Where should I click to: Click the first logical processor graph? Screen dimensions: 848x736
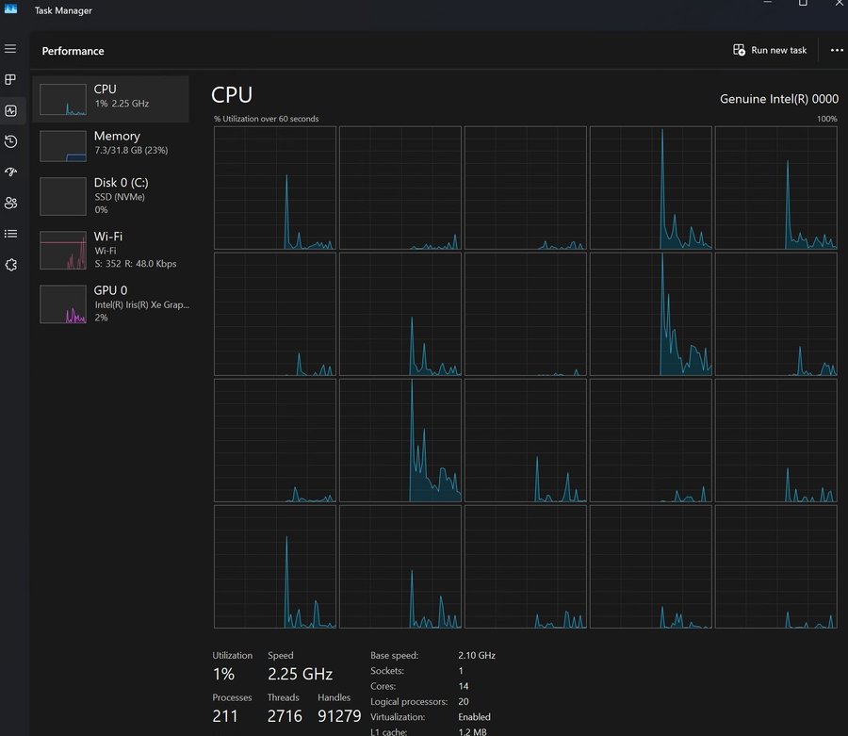point(274,188)
